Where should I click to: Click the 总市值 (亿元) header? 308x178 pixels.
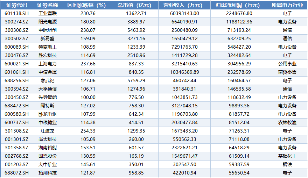pos(136,5)
